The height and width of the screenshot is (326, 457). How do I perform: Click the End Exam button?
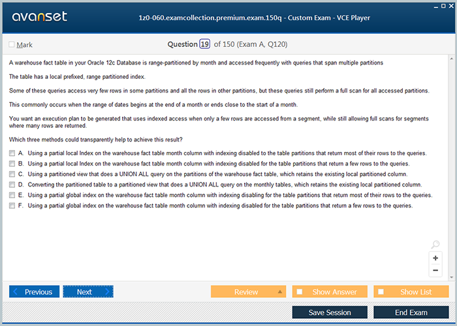411,312
